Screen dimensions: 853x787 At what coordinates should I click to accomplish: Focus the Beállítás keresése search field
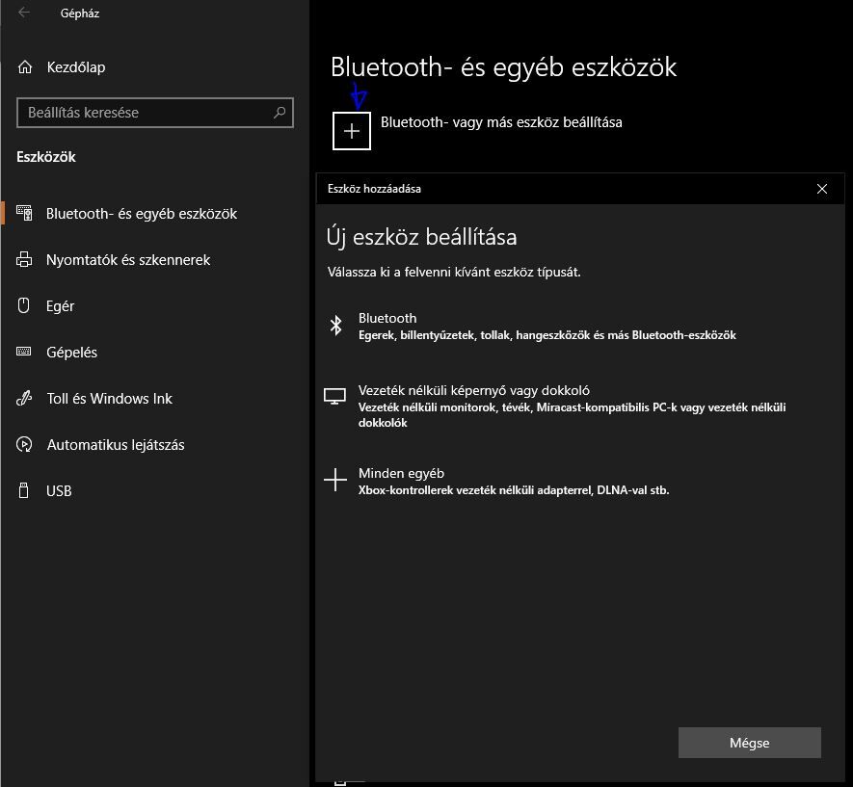click(155, 113)
